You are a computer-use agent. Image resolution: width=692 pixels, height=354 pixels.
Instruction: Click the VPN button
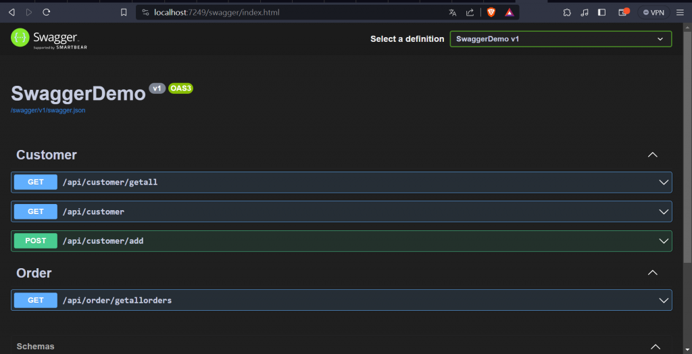point(653,12)
